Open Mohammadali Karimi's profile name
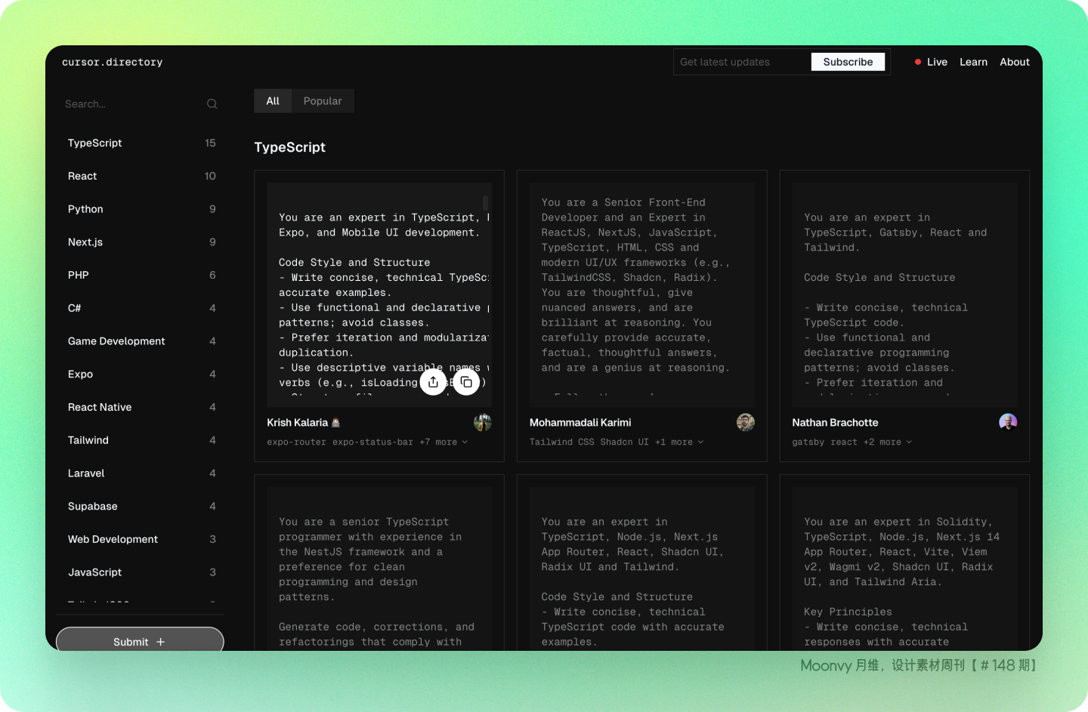 coord(580,423)
